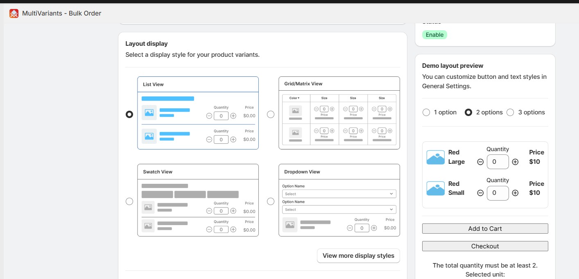Screen dimensions: 579x279
Task: Click plus stepper icon in List View preview
Action: tap(233, 116)
